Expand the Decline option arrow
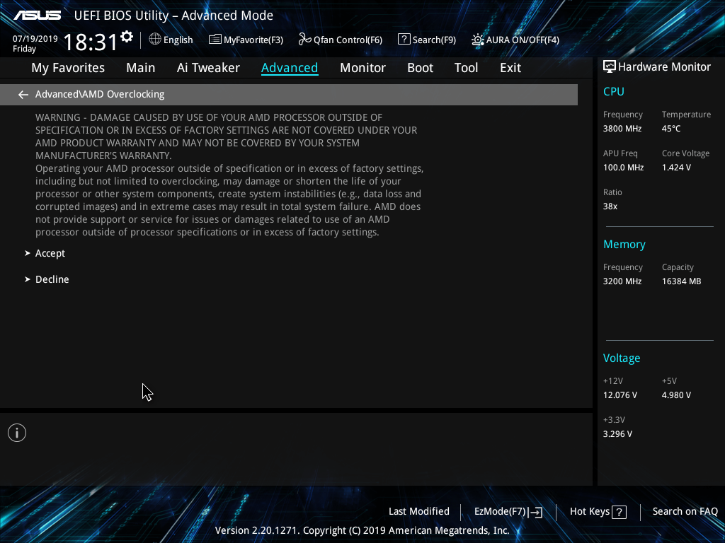Screen dimensions: 725x543 (x=28, y=279)
